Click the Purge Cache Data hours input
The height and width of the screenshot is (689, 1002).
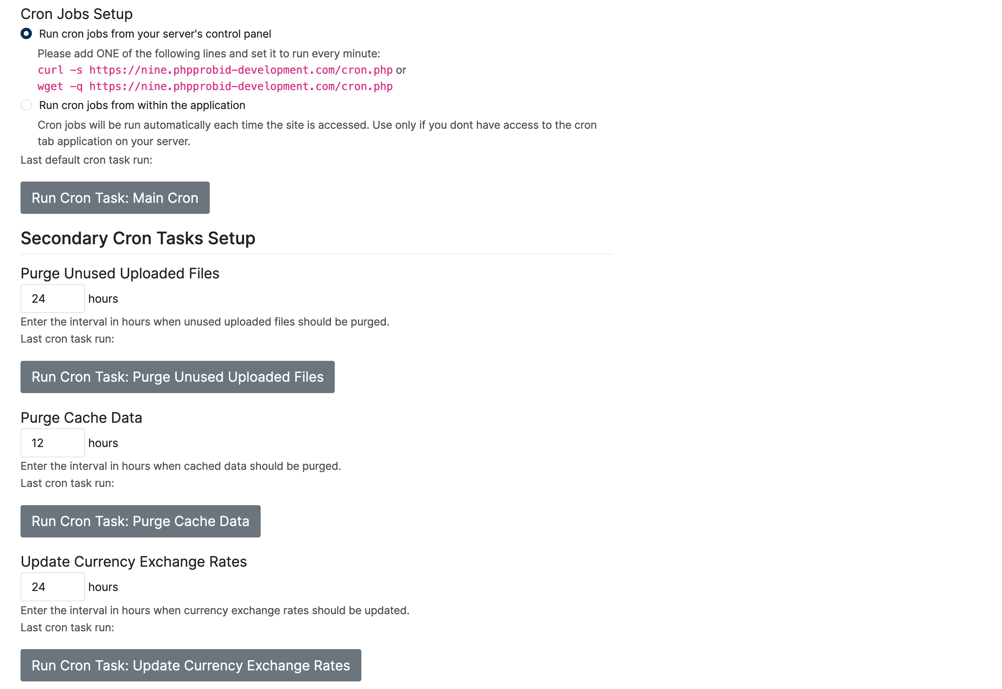[53, 442]
